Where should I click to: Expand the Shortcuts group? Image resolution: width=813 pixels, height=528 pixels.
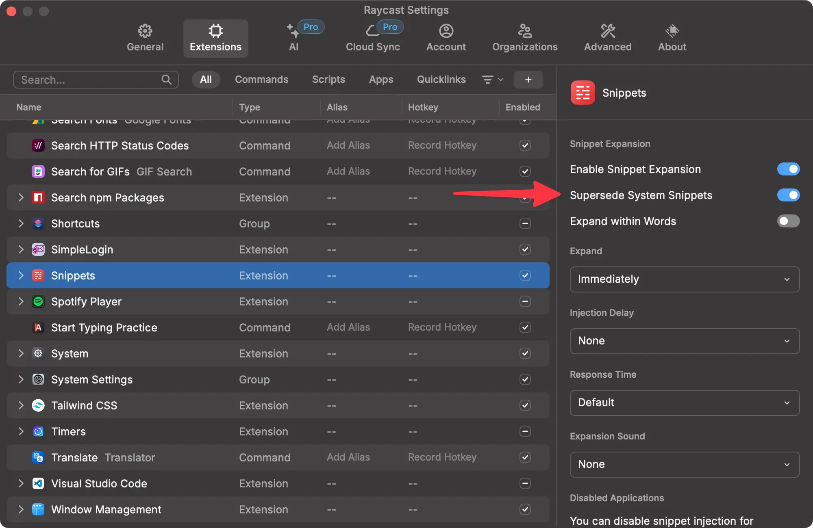point(21,223)
